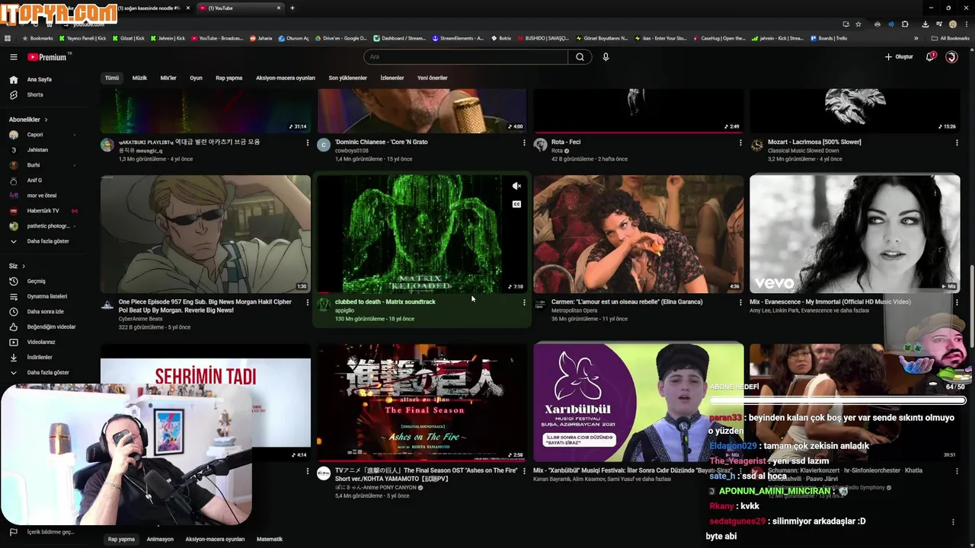The width and height of the screenshot is (975, 548).
Task: Open options menu for Dominic Chianese video
Action: click(x=524, y=142)
